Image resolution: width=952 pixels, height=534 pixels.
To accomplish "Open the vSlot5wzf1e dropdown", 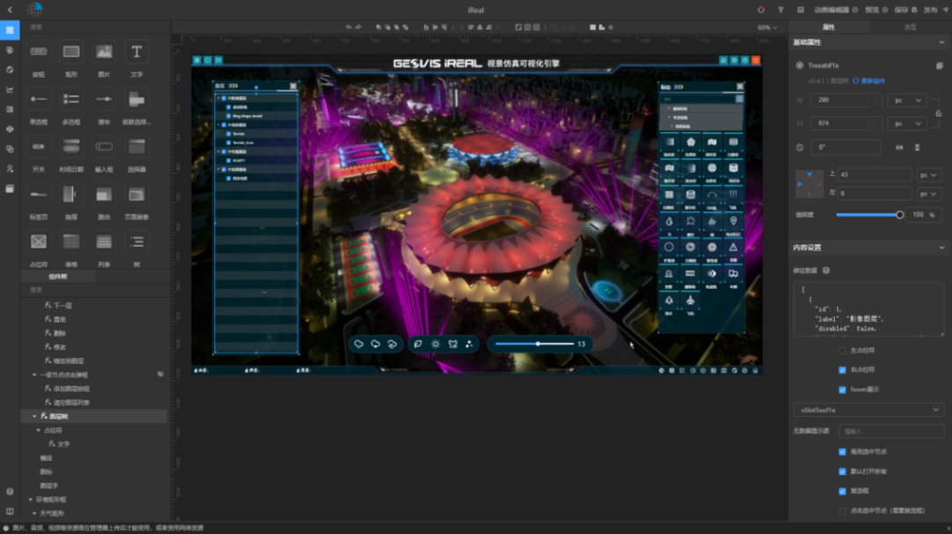I will (868, 410).
